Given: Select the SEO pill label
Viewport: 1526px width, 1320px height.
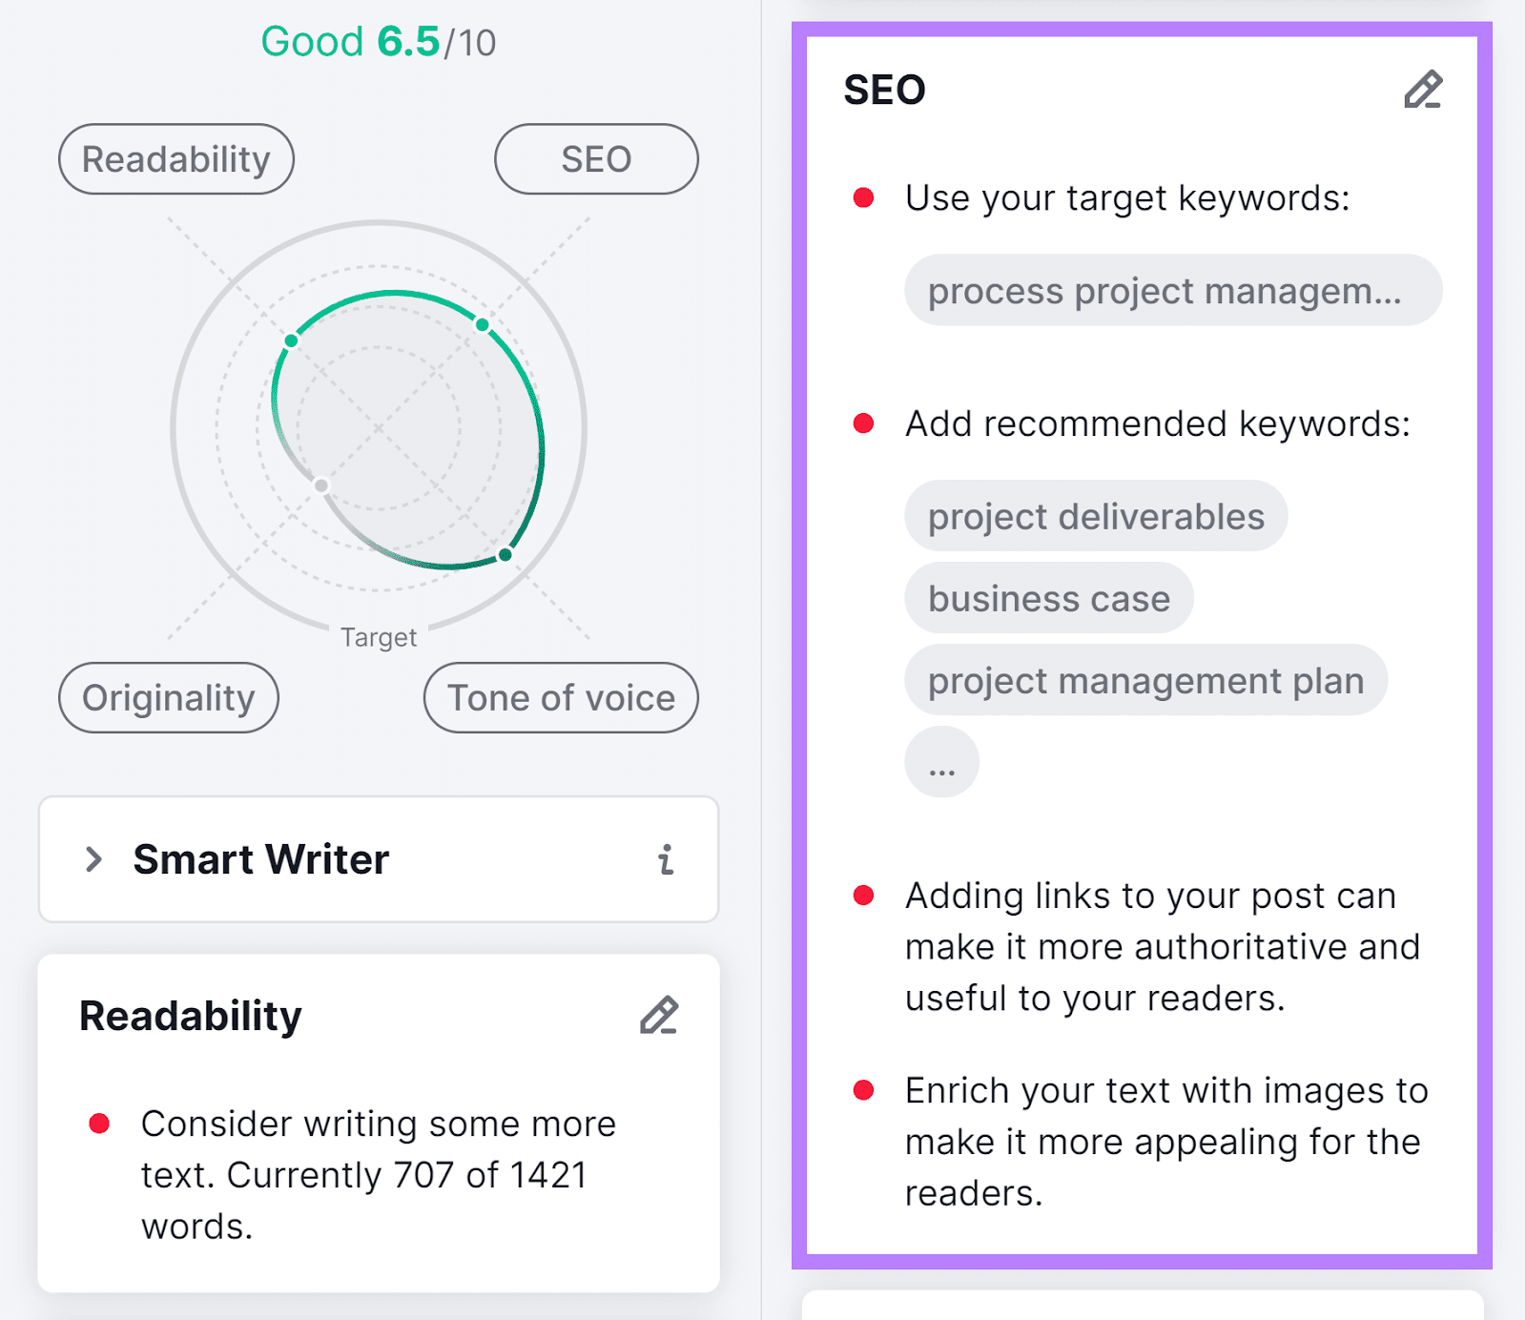Looking at the screenshot, I should coord(595,158).
